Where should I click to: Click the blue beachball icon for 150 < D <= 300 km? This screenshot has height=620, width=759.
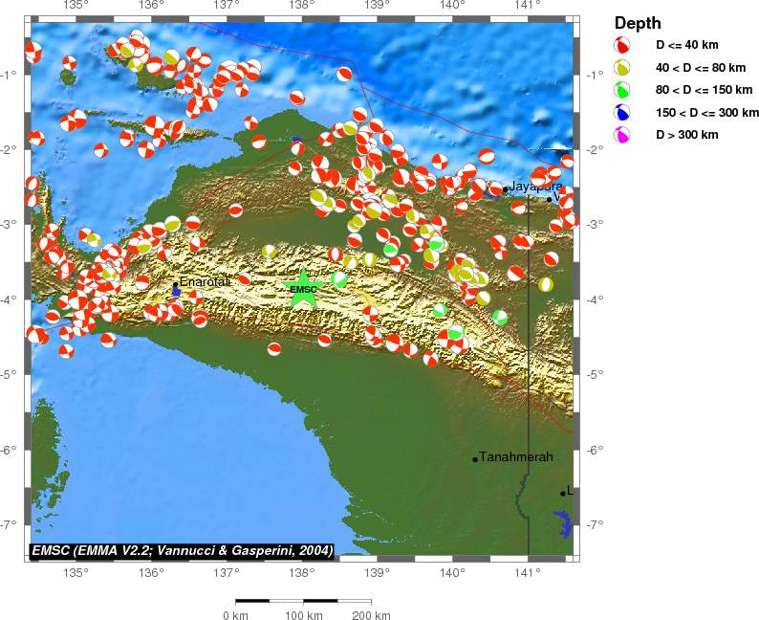click(622, 112)
